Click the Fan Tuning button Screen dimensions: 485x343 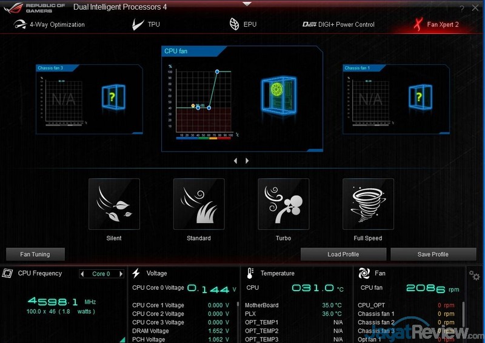[x=35, y=255]
